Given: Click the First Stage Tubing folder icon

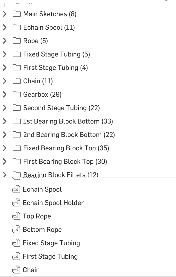Looking at the screenshot, I should (16, 68).
